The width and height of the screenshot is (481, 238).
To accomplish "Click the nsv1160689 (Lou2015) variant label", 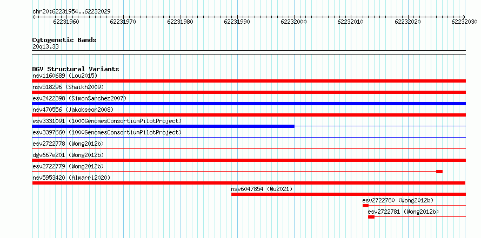I will point(65,76).
